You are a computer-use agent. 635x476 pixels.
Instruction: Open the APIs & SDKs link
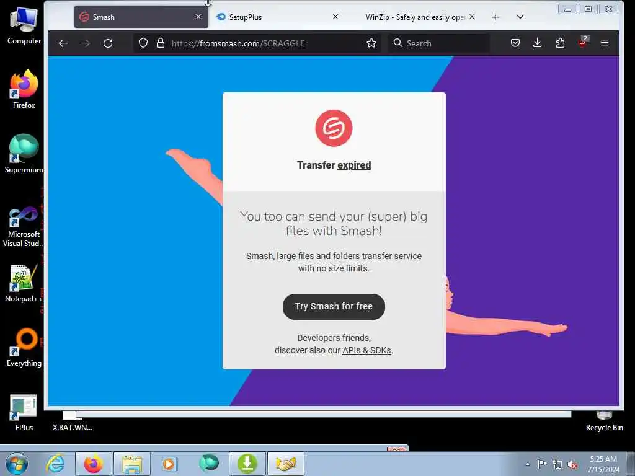click(x=367, y=350)
